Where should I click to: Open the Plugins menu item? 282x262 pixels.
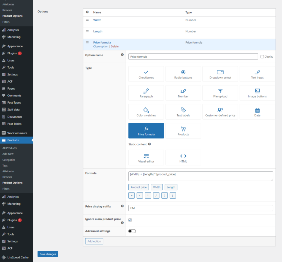(x=12, y=53)
